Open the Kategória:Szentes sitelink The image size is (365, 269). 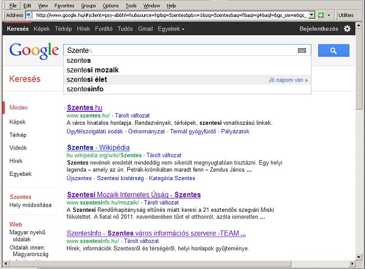click(172, 178)
